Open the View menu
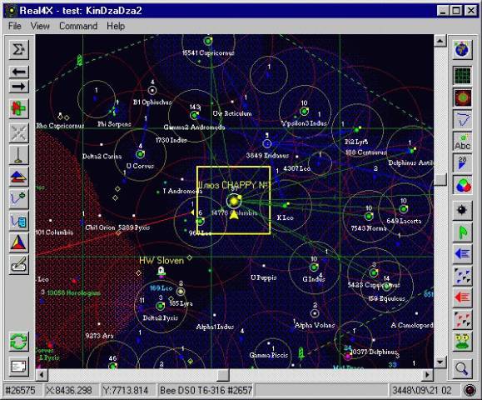Image resolution: width=482 pixels, height=400 pixels. [x=40, y=26]
